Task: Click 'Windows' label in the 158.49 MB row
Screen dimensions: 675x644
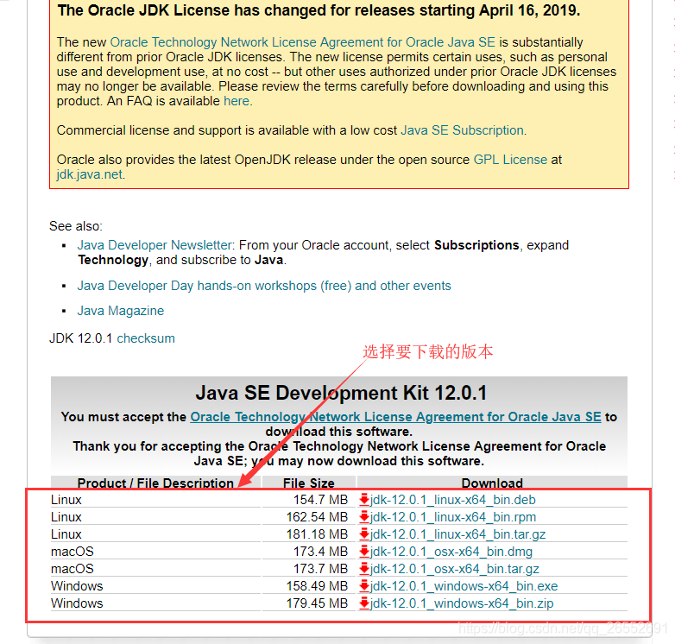Action: pyautogui.click(x=77, y=586)
